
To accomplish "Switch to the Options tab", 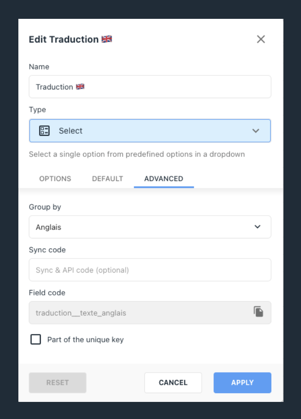I will (x=55, y=178).
